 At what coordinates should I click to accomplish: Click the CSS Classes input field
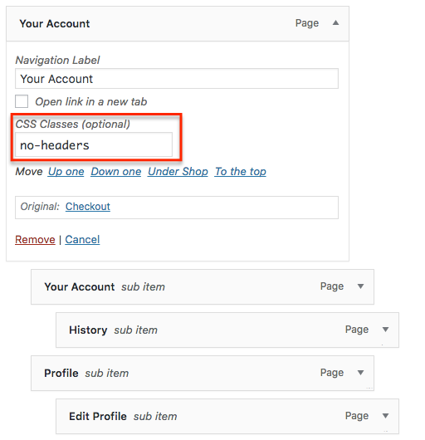(x=94, y=144)
